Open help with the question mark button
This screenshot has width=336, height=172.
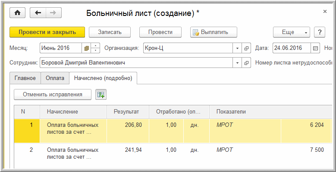tap(320, 32)
